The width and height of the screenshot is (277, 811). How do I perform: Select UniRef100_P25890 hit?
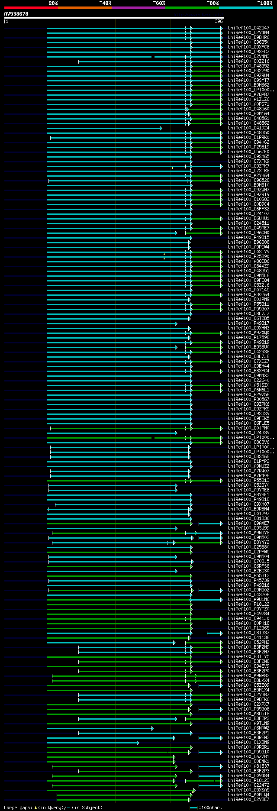(248, 256)
